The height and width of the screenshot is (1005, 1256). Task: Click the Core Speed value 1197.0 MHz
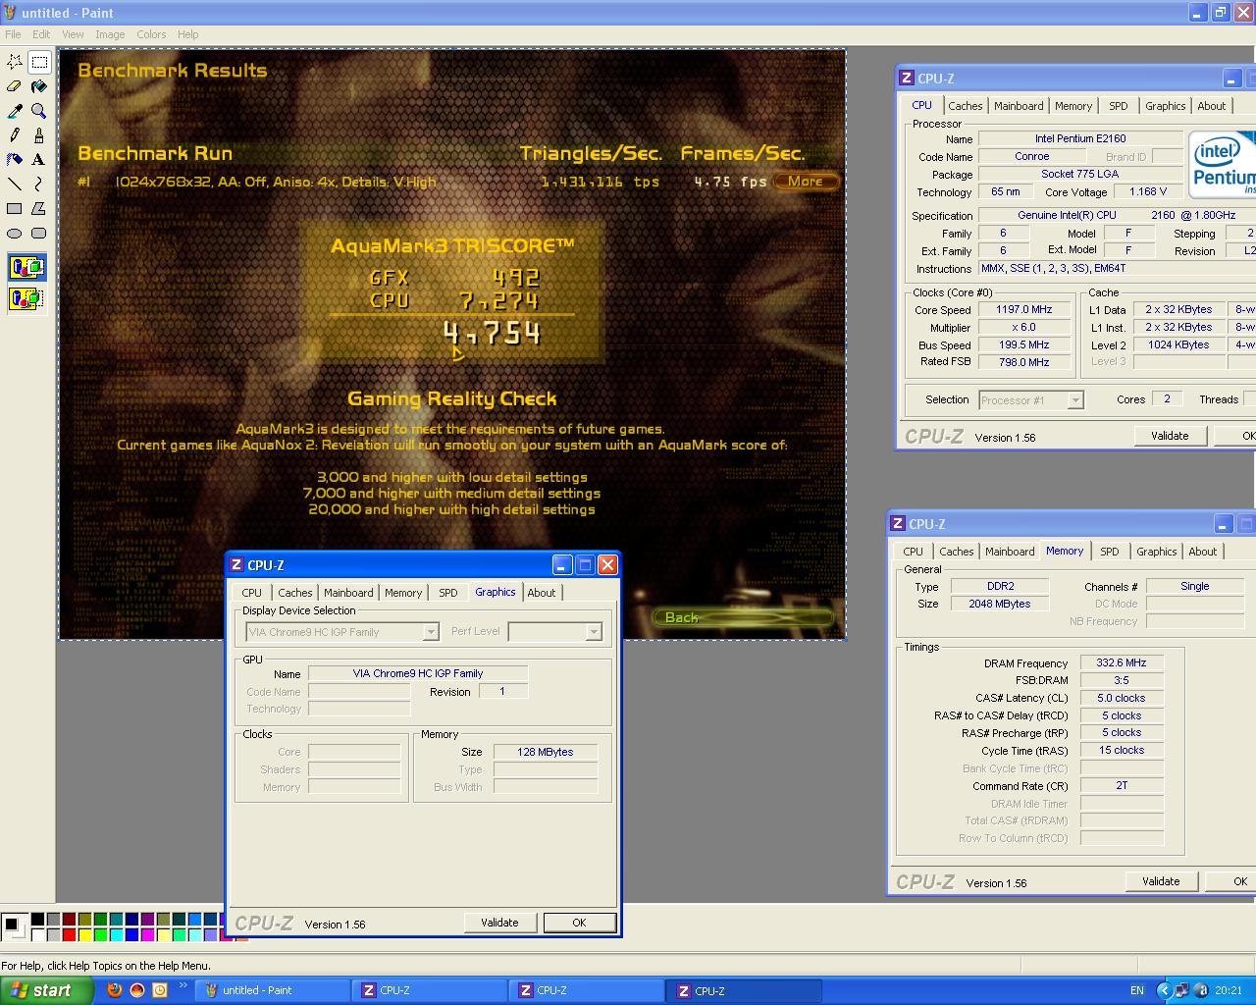[1023, 310]
